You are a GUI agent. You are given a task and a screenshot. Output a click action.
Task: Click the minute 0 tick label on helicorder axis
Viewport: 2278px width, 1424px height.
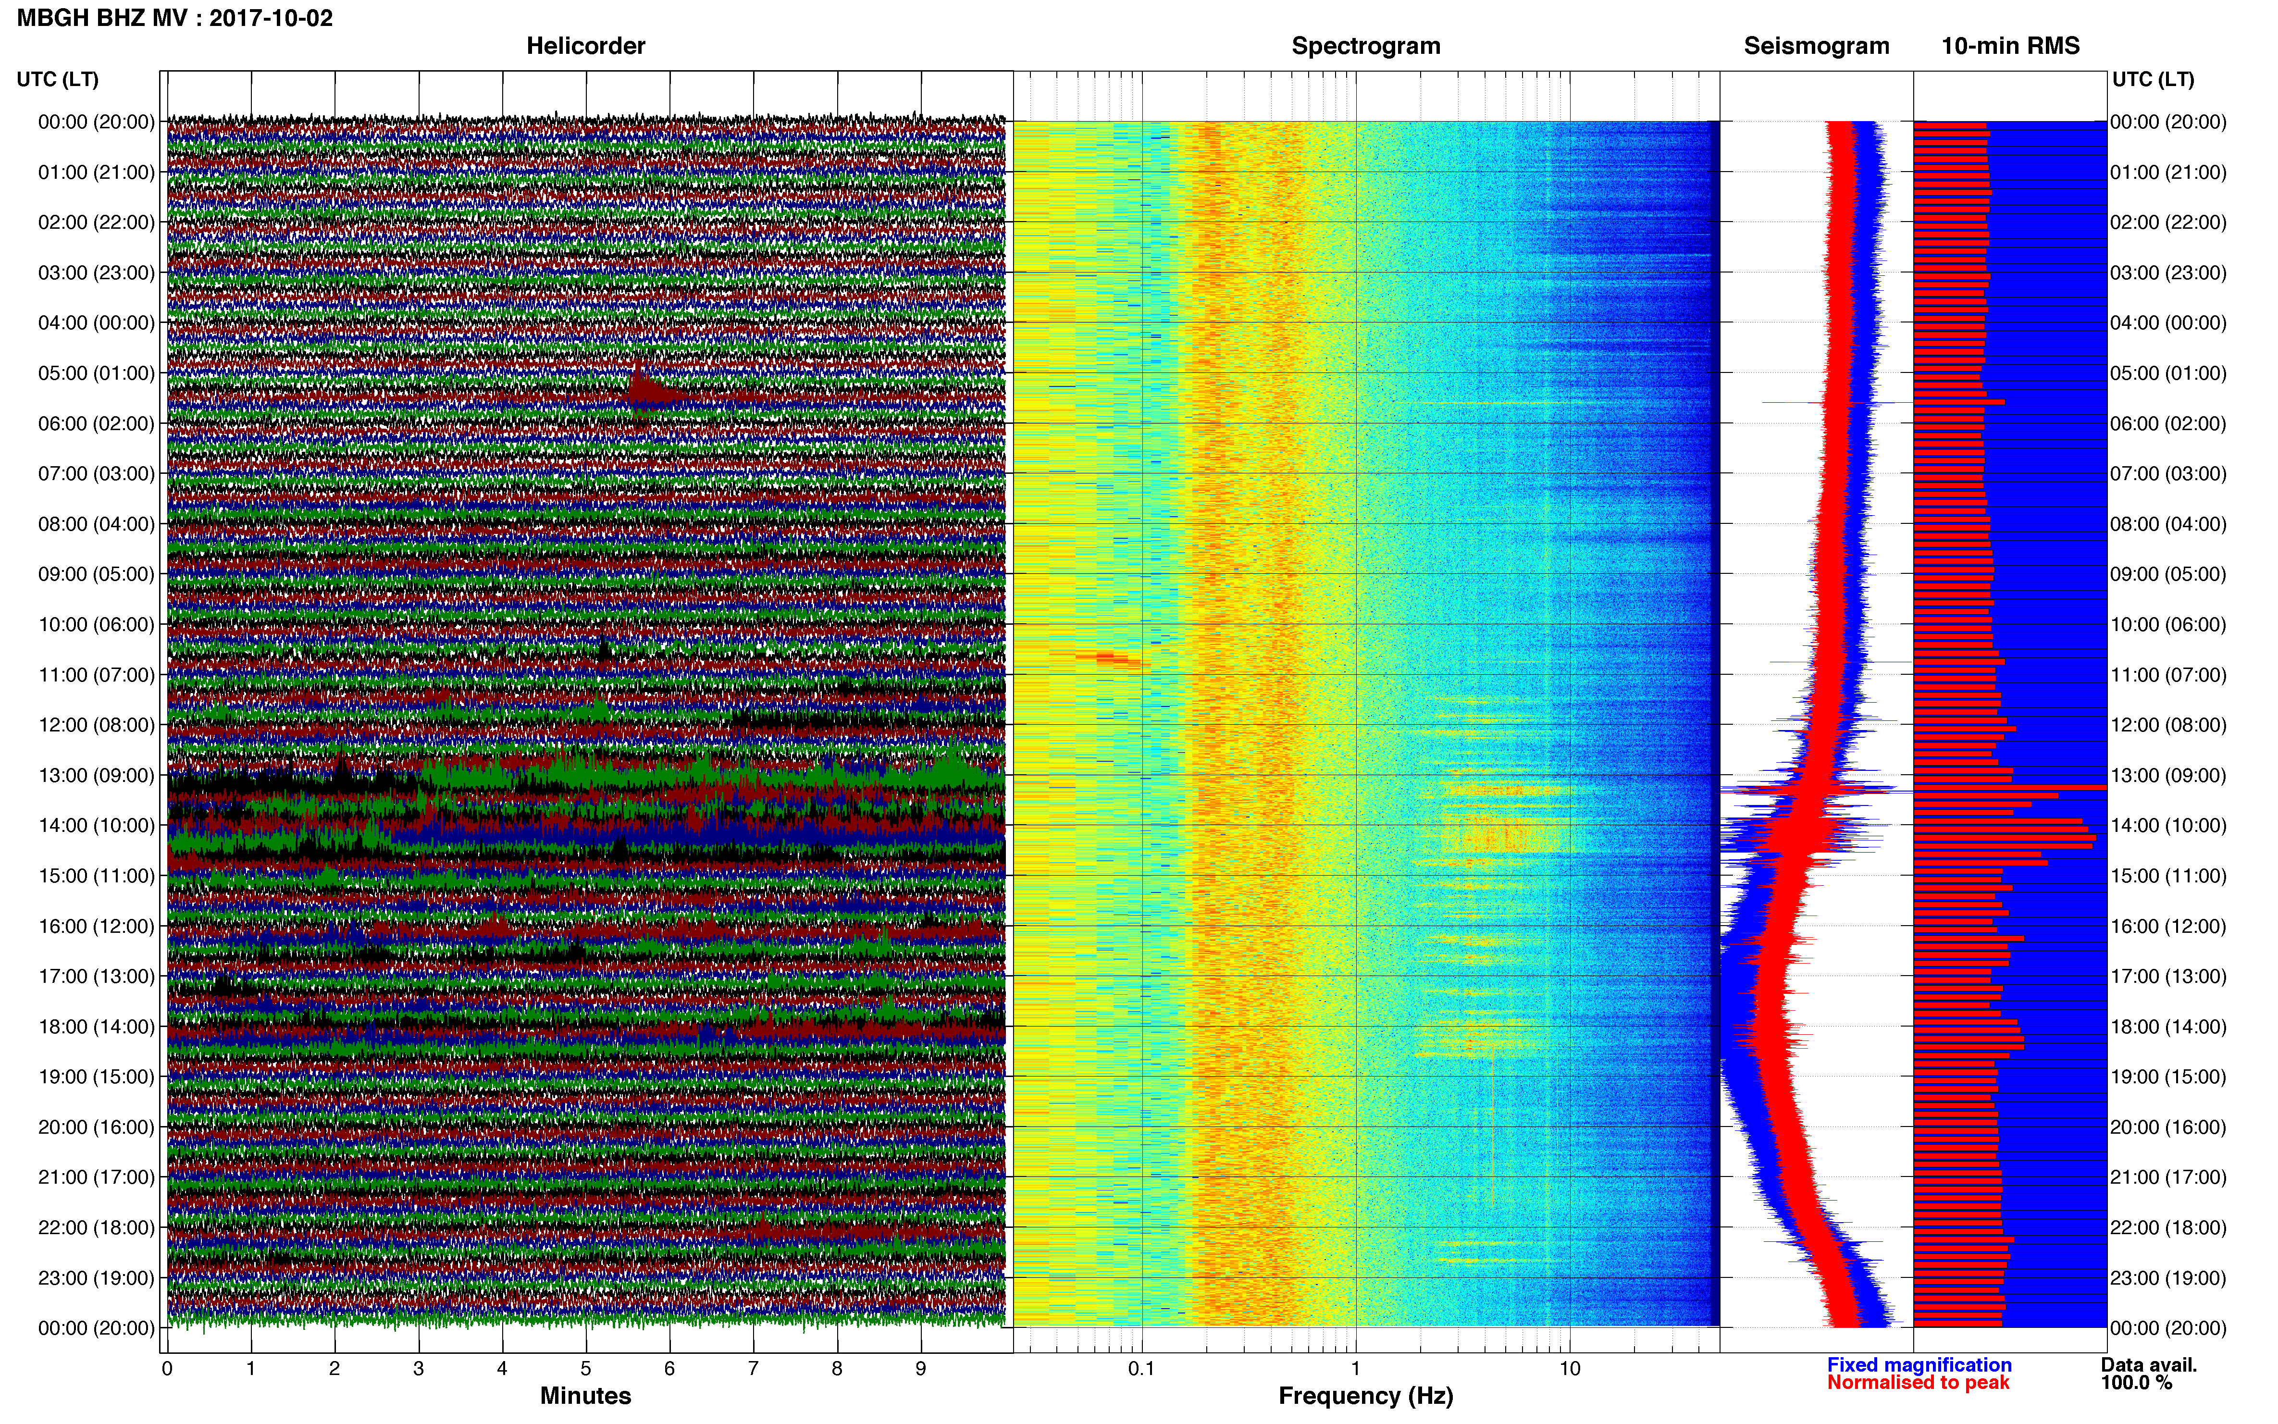point(167,1368)
